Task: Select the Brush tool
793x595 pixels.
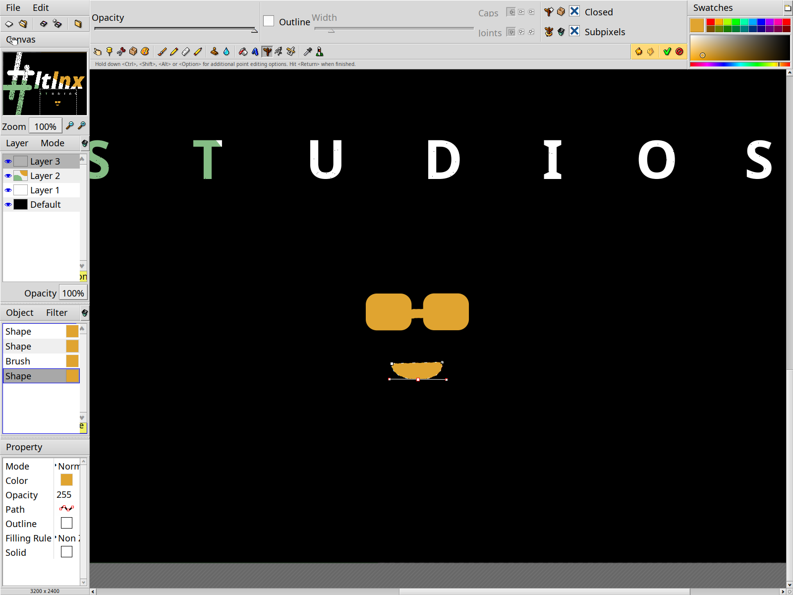Action: (x=162, y=52)
